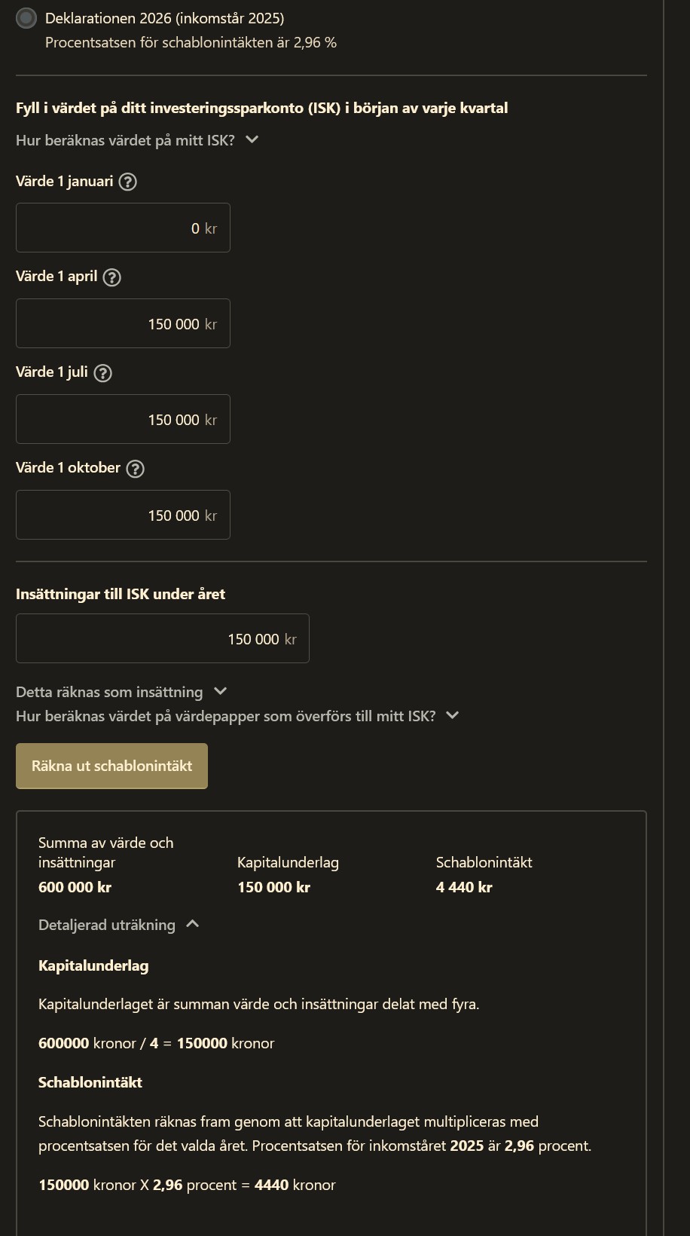This screenshot has height=1236, width=690.
Task: Show help for Värde 1 juli
Action: pyautogui.click(x=102, y=373)
